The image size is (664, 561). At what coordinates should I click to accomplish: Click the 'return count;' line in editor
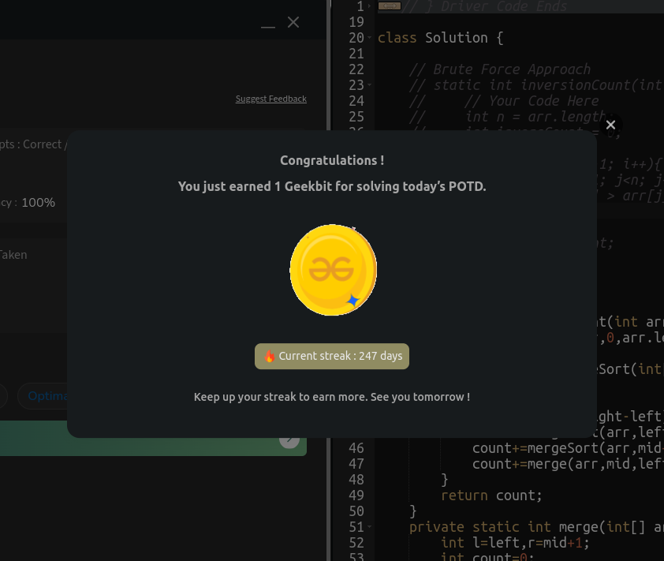[x=491, y=496]
